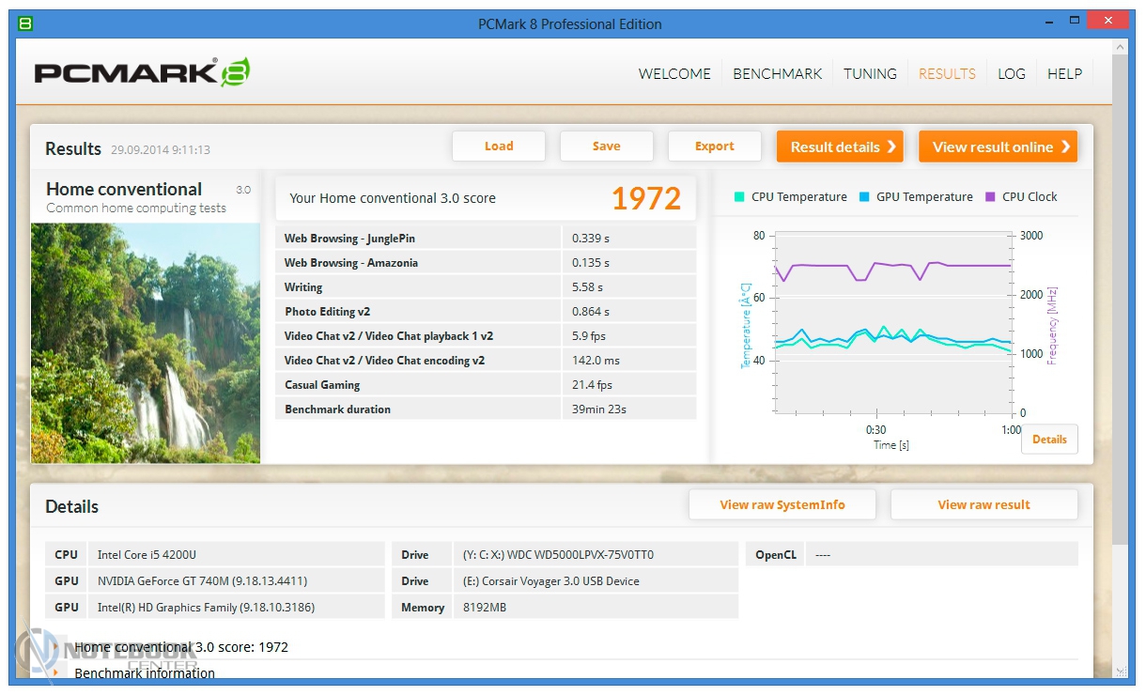Open Result details
The width and height of the screenshot is (1146, 695).
(x=840, y=147)
